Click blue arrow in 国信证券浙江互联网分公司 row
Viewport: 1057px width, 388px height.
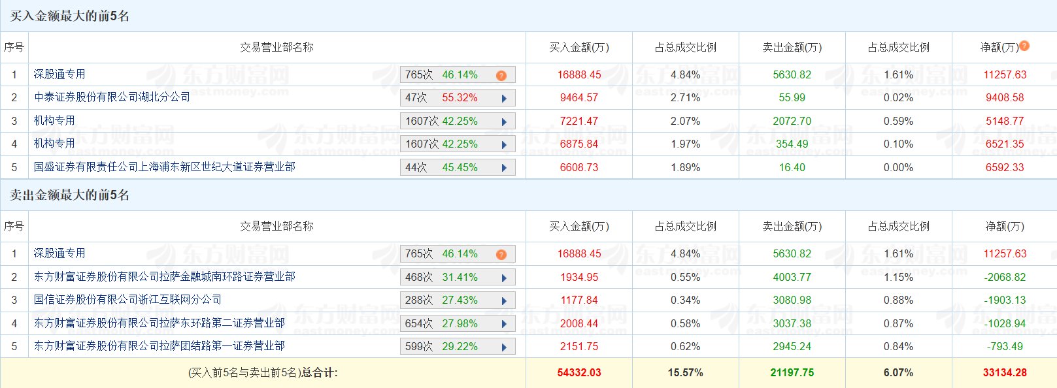504,301
